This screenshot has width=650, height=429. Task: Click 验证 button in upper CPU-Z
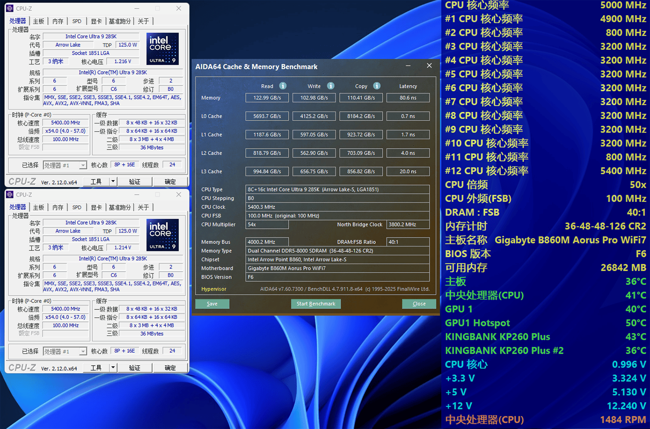coord(135,182)
